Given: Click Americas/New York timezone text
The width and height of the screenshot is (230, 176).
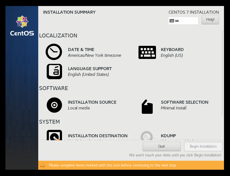Looking at the screenshot, I should click(x=95, y=55).
